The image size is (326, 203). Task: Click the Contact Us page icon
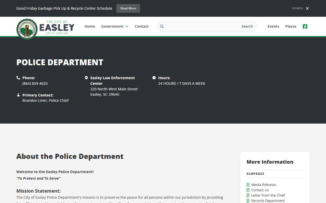248,190
